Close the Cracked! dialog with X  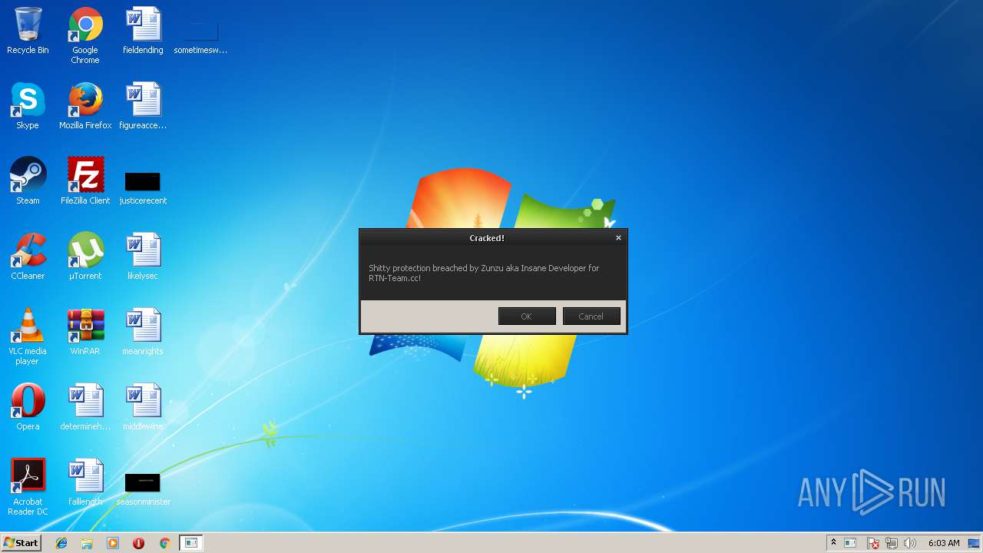tap(618, 238)
